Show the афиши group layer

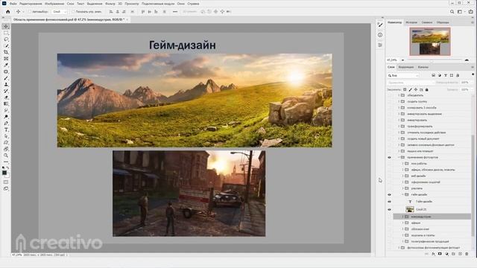[389, 223]
